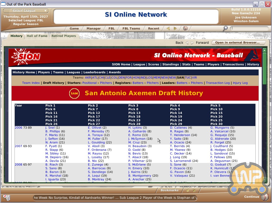Click Open in external Browser button

pyautogui.click(x=237, y=43)
